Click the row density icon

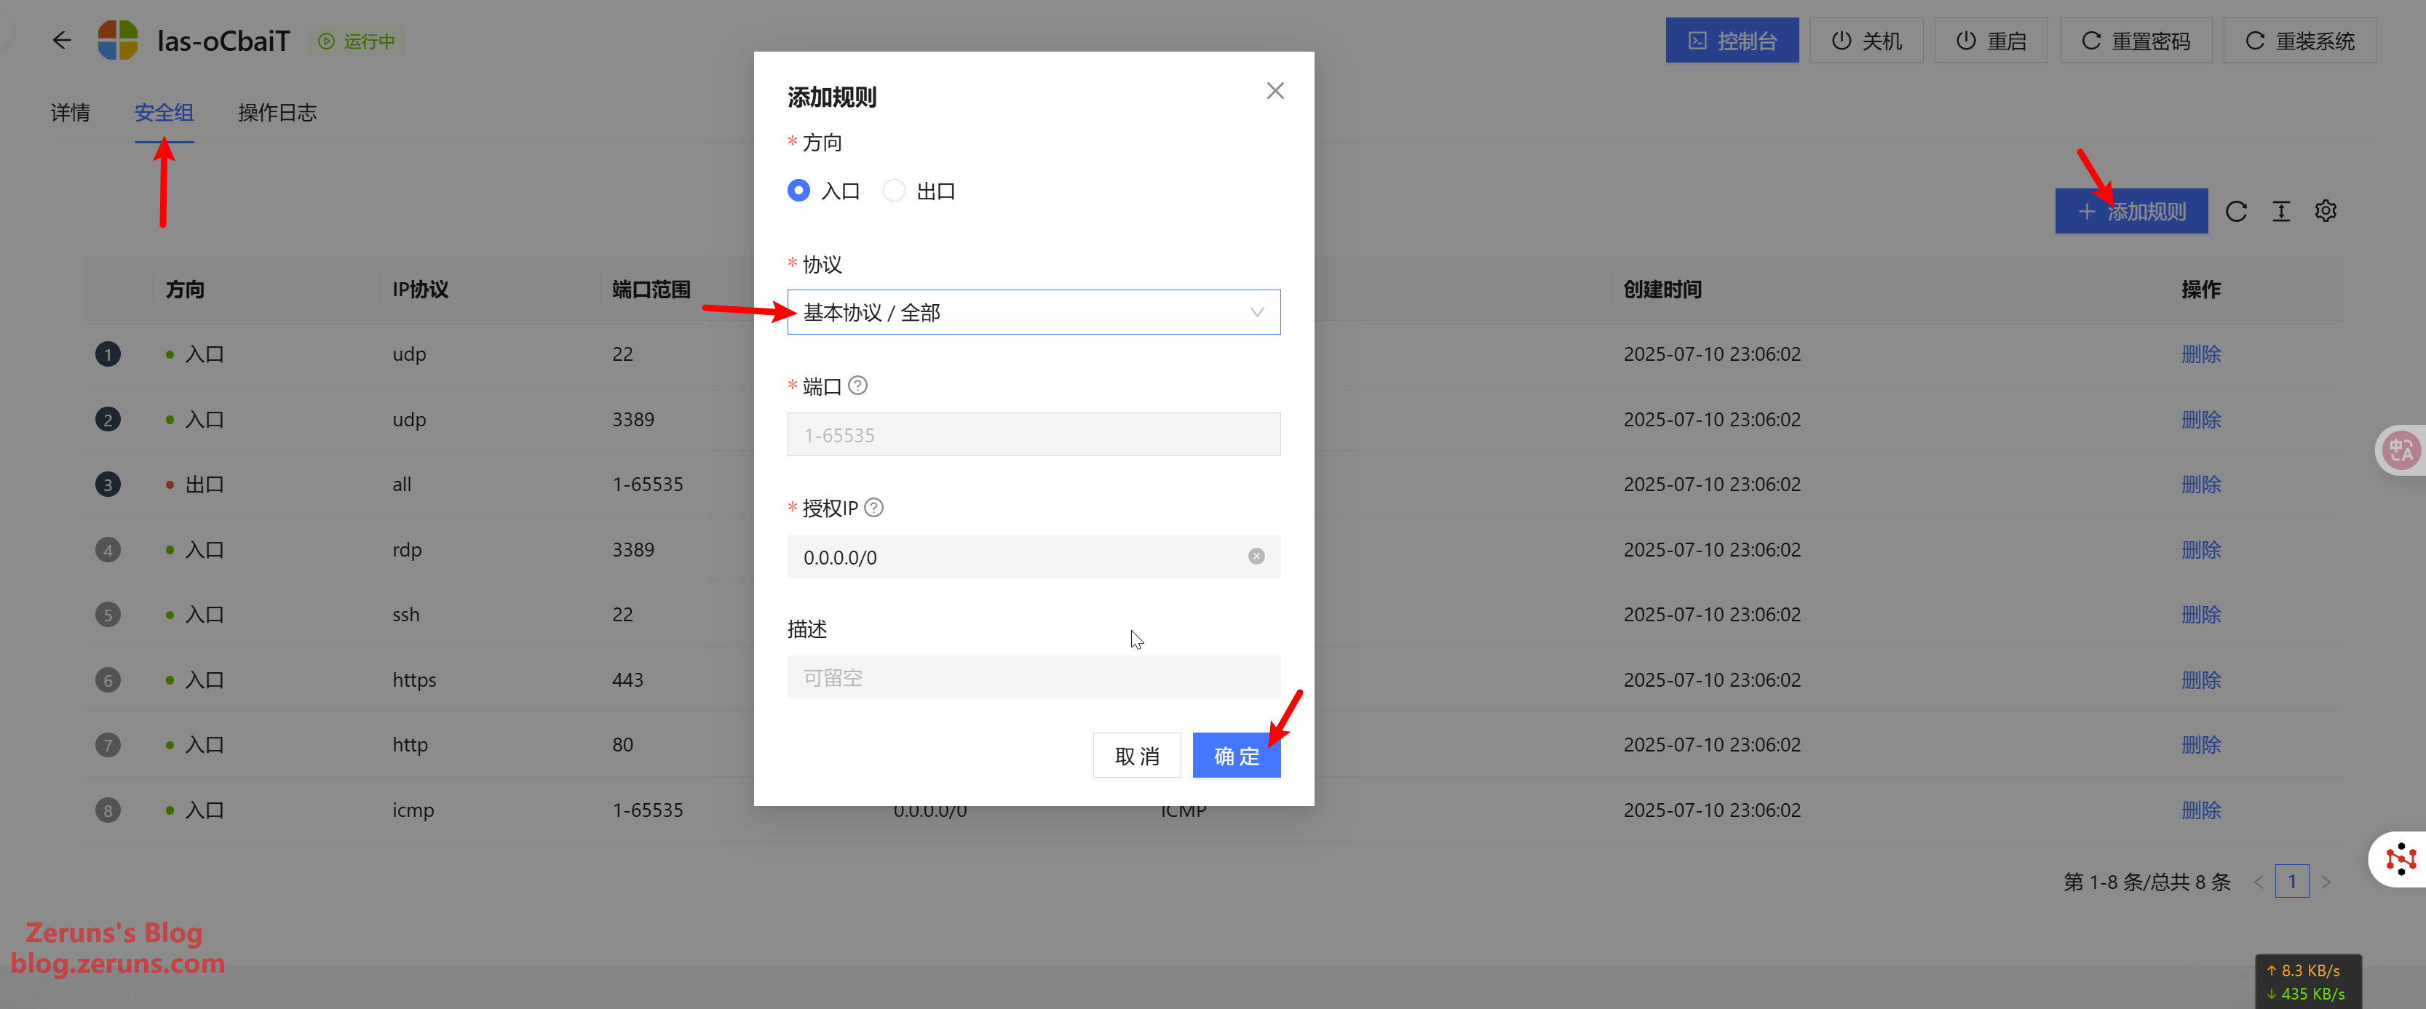[2281, 212]
